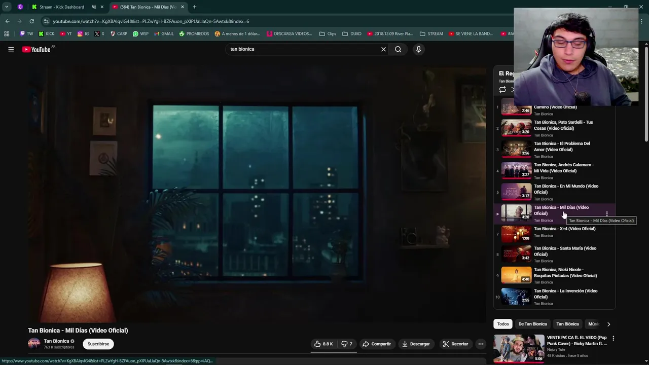Viewport: 649px width, 365px height.
Task: Open the X bookmark
Action: click(x=99, y=34)
